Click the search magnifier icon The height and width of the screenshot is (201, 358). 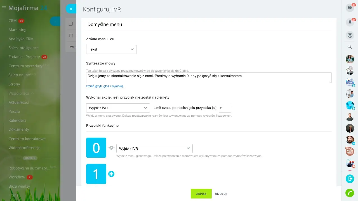click(350, 47)
